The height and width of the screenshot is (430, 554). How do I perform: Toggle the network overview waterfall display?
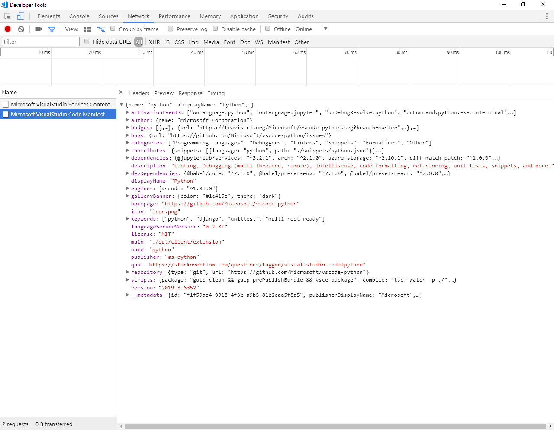pos(101,29)
